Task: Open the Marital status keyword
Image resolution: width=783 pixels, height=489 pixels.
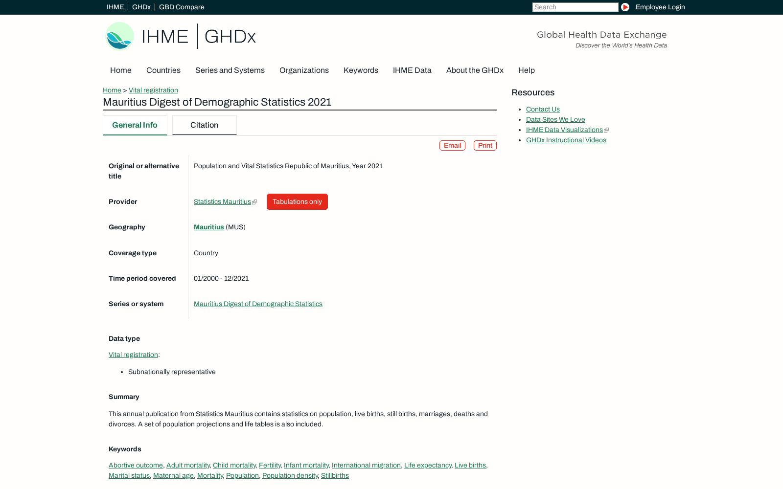Action: click(x=129, y=476)
